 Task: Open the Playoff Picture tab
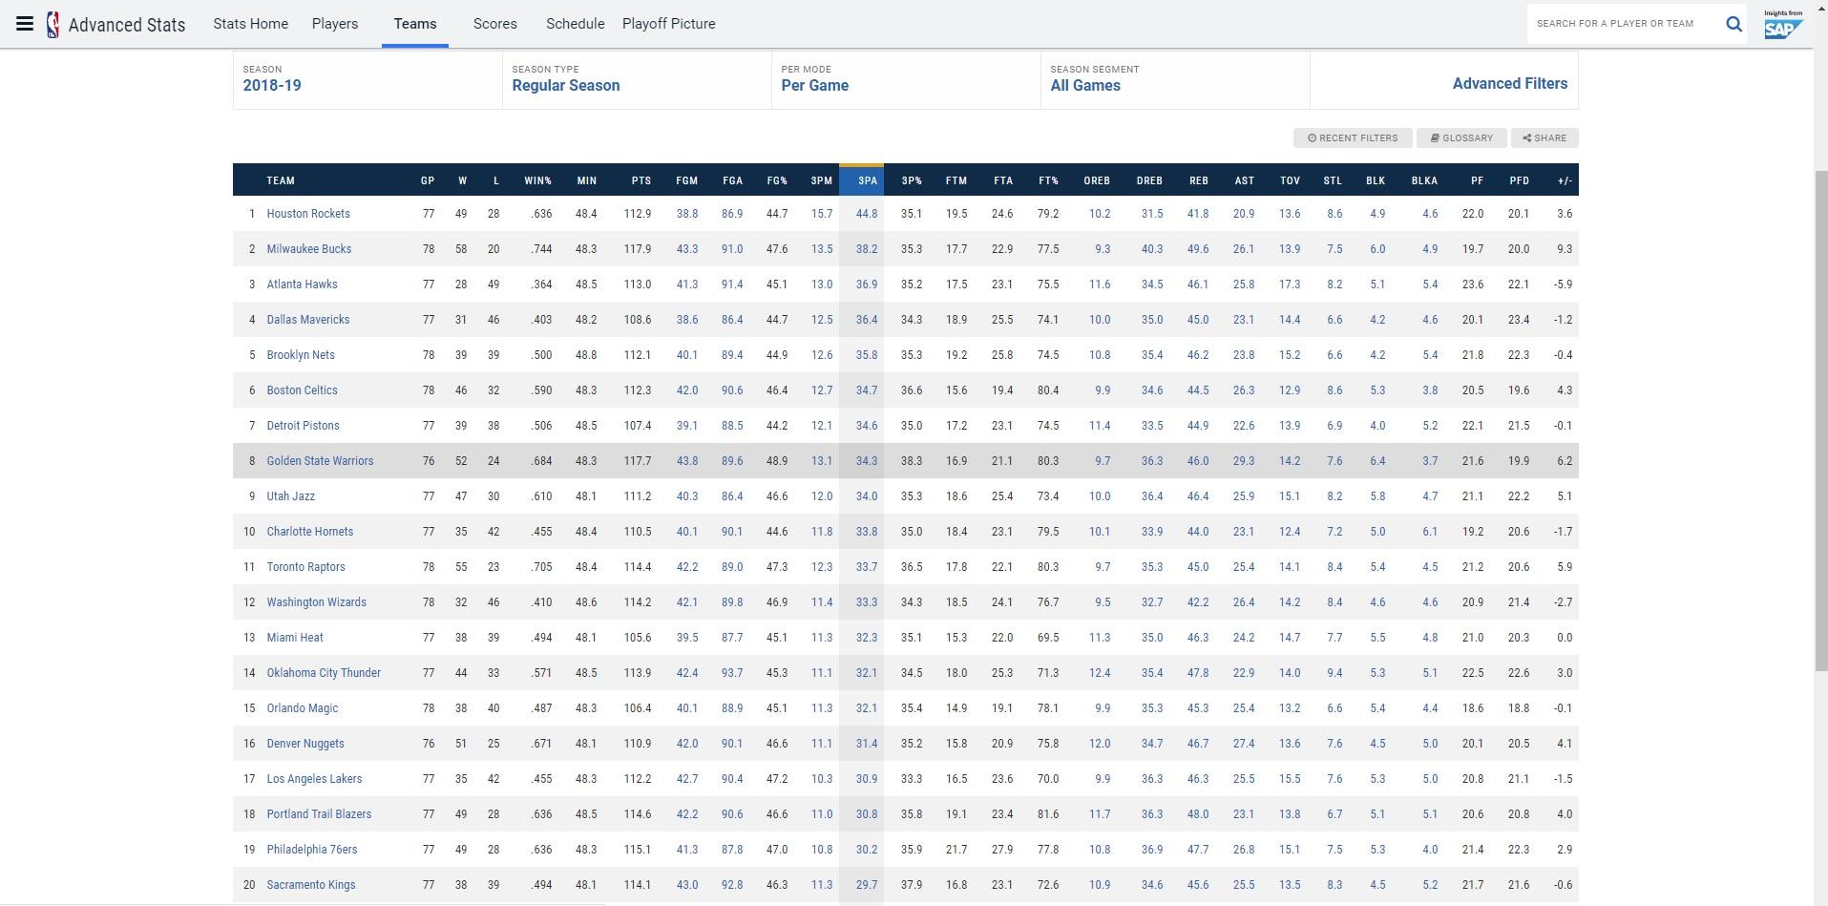[668, 24]
